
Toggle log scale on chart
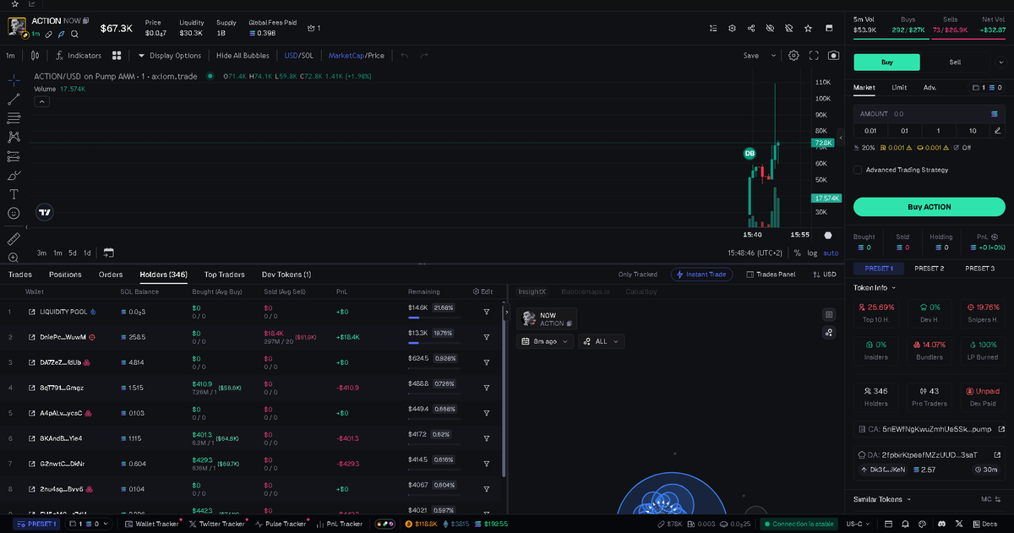[x=812, y=253]
